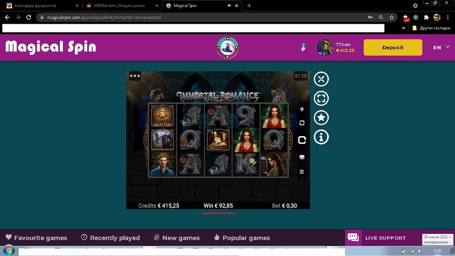Open the 77sun profile avatar

[325, 47]
